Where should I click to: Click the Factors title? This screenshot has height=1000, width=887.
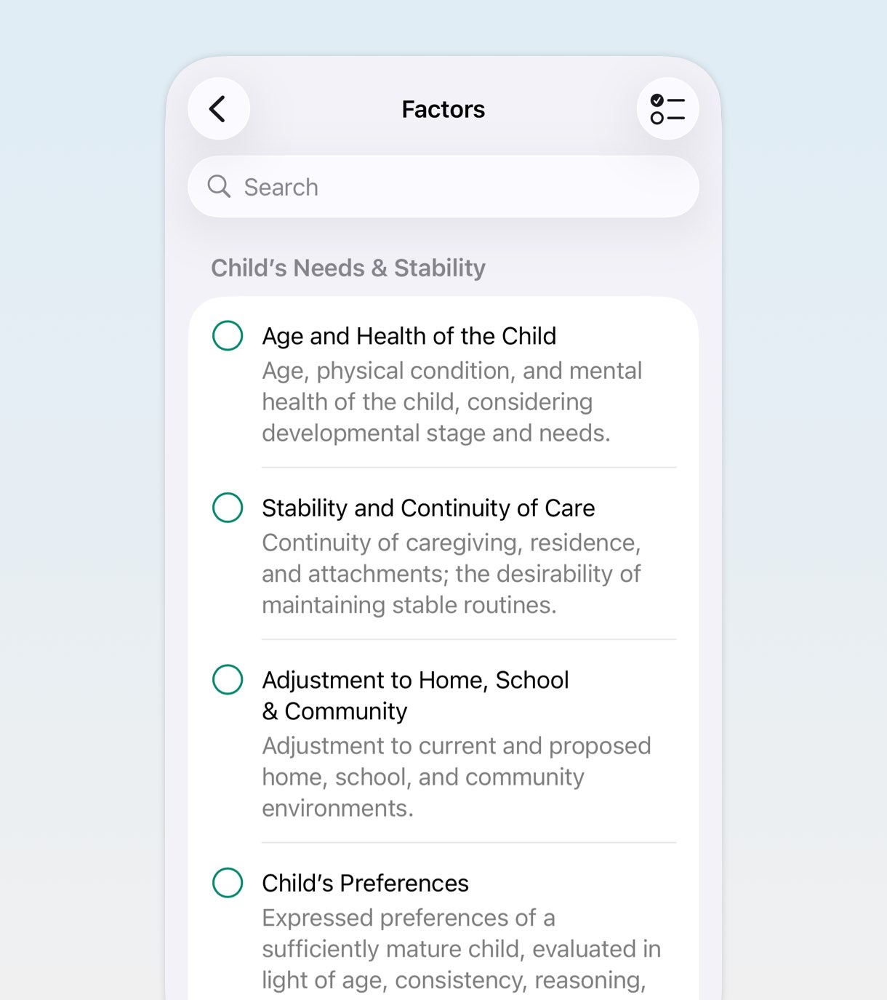443,109
